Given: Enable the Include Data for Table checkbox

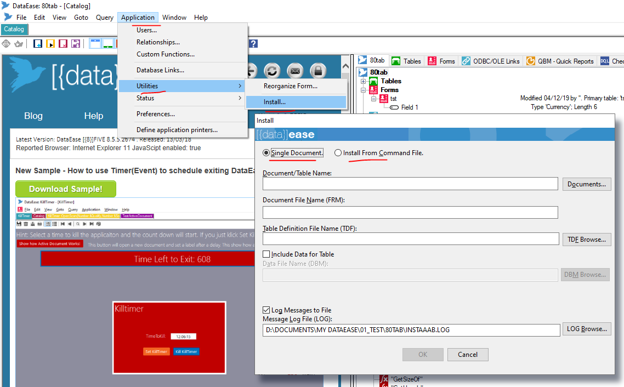Looking at the screenshot, I should (266, 254).
